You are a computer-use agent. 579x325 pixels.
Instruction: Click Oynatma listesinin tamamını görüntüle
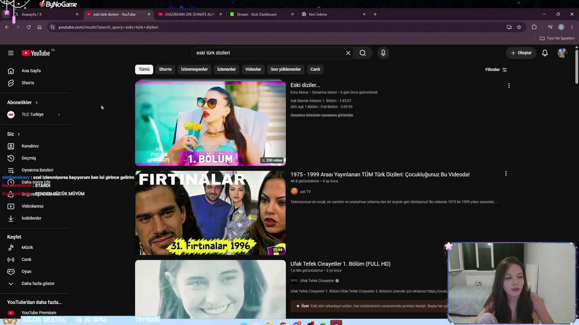click(x=322, y=115)
